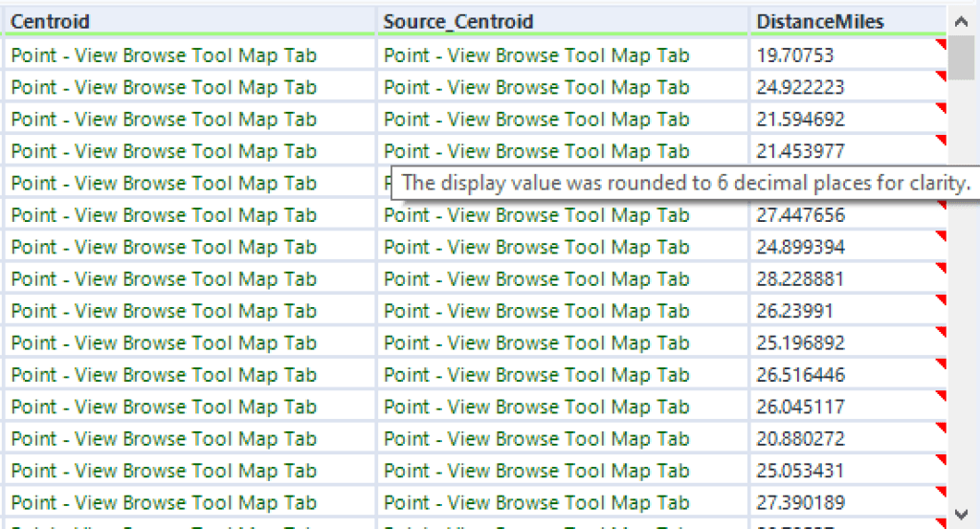Click red triangle indicator on 27.447656 cell
Viewport: 980px width, 529px height.
point(942,205)
